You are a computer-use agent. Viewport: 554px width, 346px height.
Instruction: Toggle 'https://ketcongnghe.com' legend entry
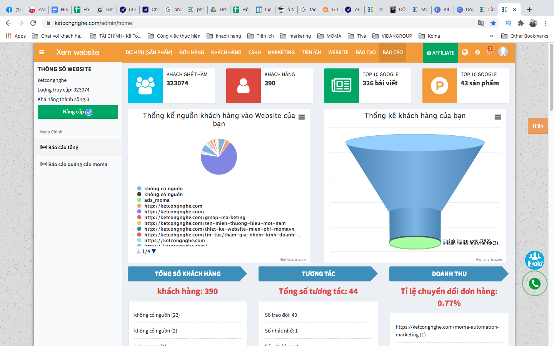[x=174, y=240]
